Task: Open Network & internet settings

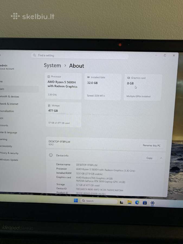Action: tap(9, 104)
